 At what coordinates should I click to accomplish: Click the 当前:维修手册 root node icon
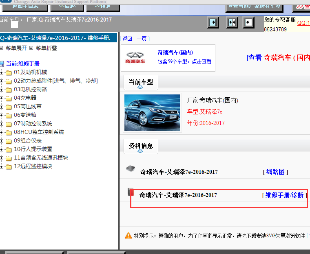point(2,64)
